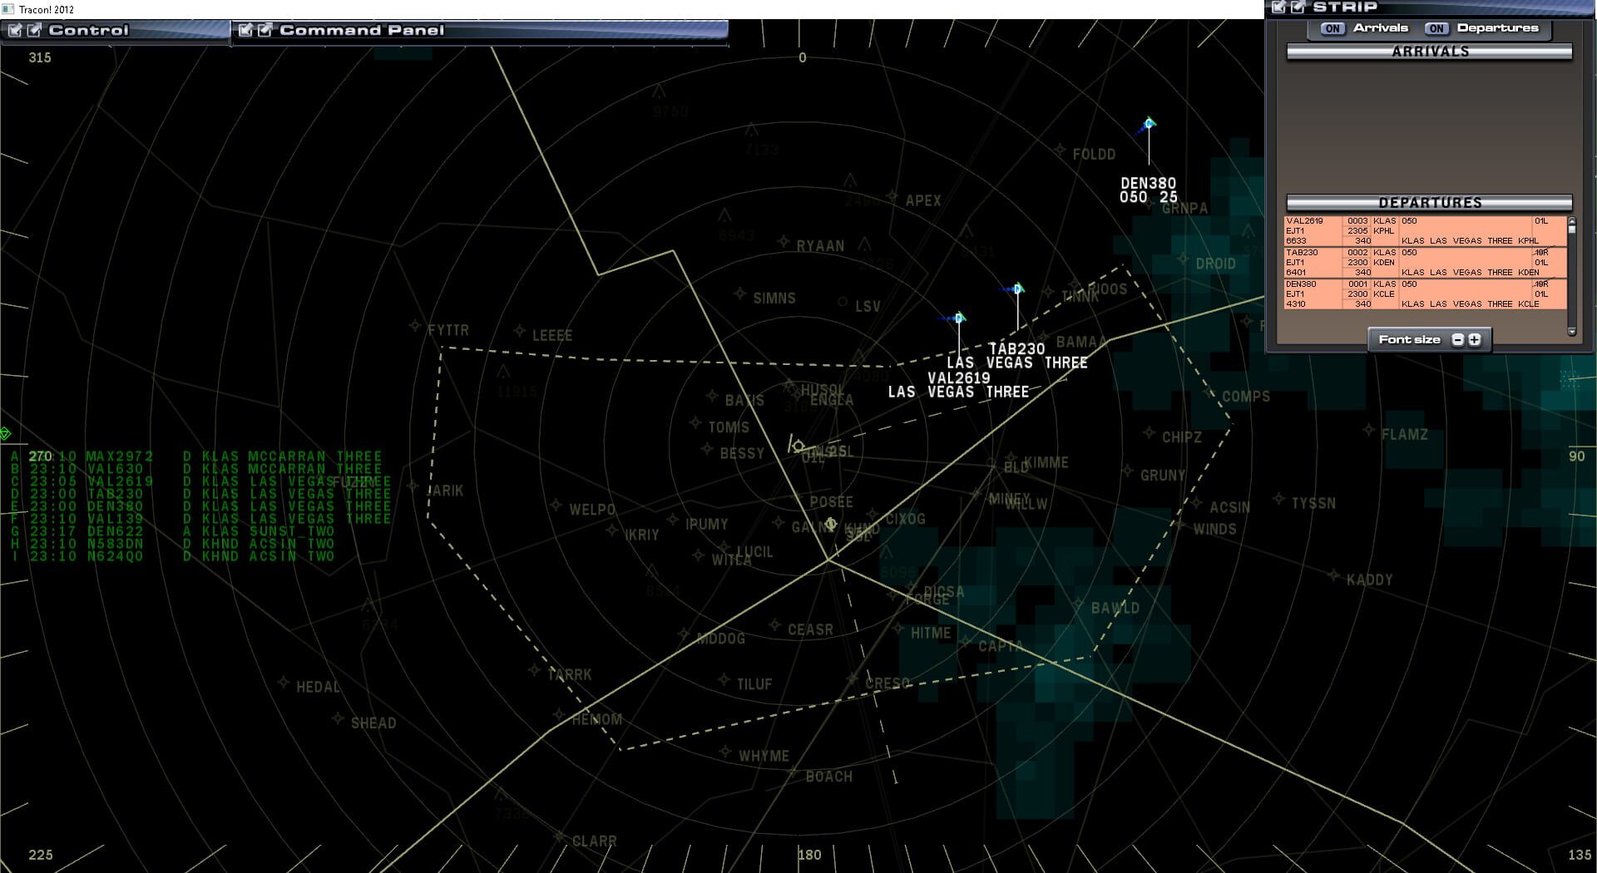Click the DEN380 aircraft symbol near FOLDD

[1149, 121]
